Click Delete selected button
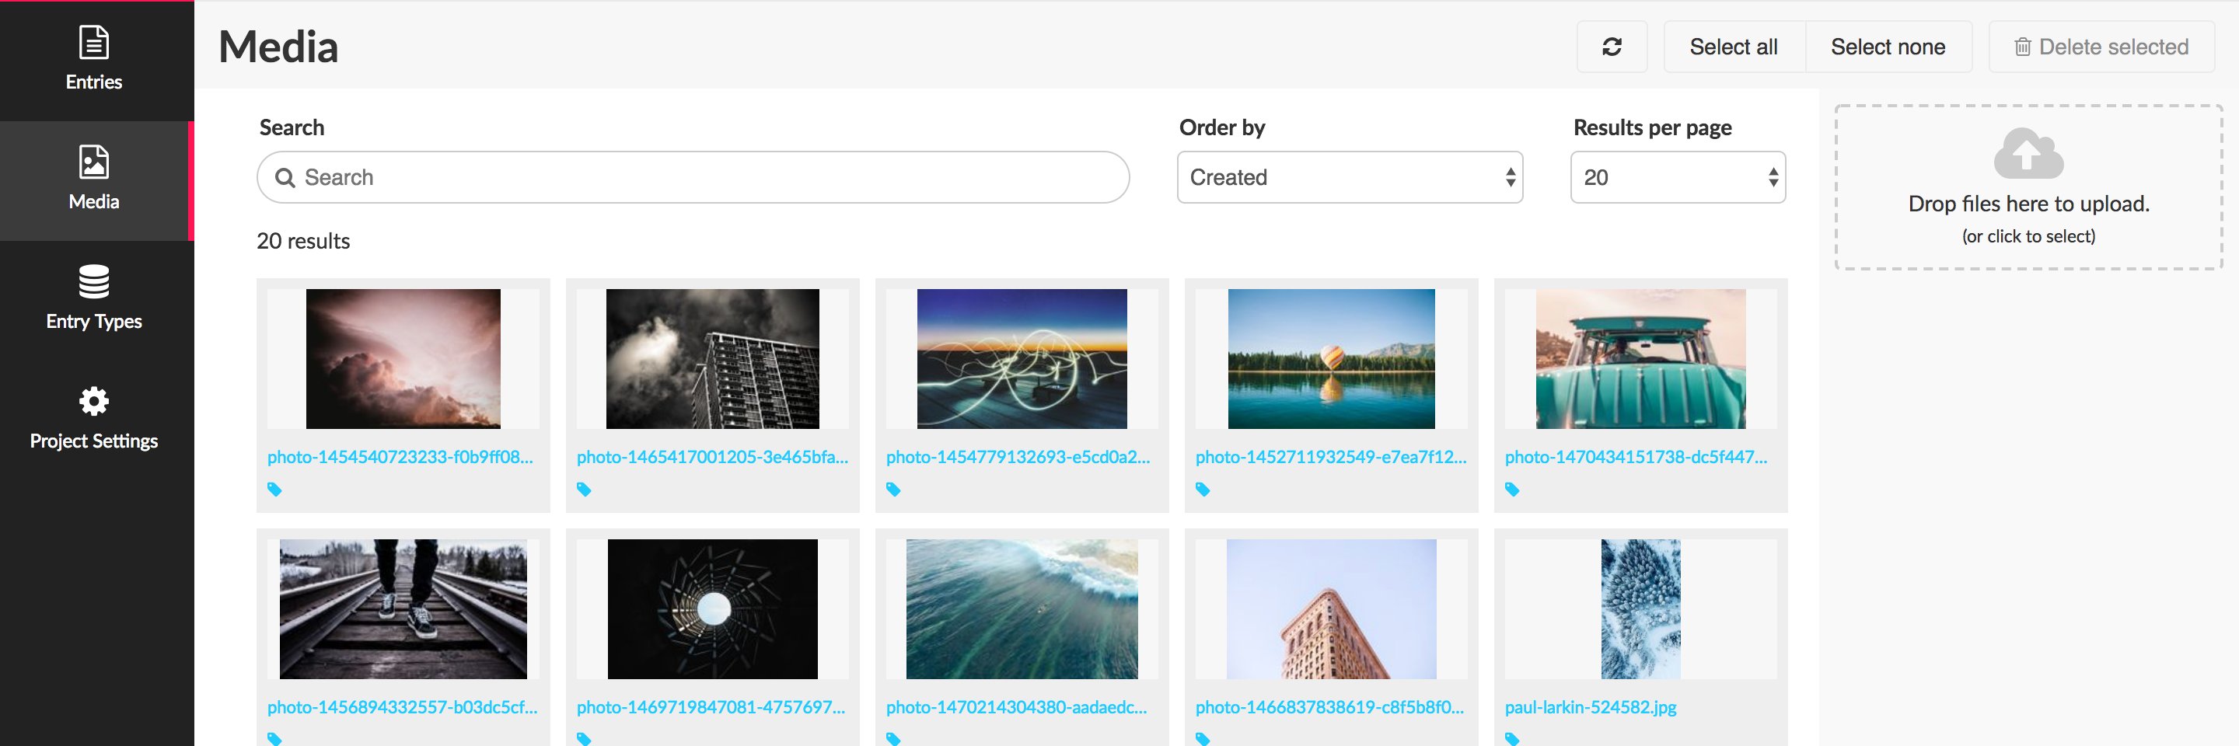Screen dimensions: 2239x746 [x=2101, y=47]
